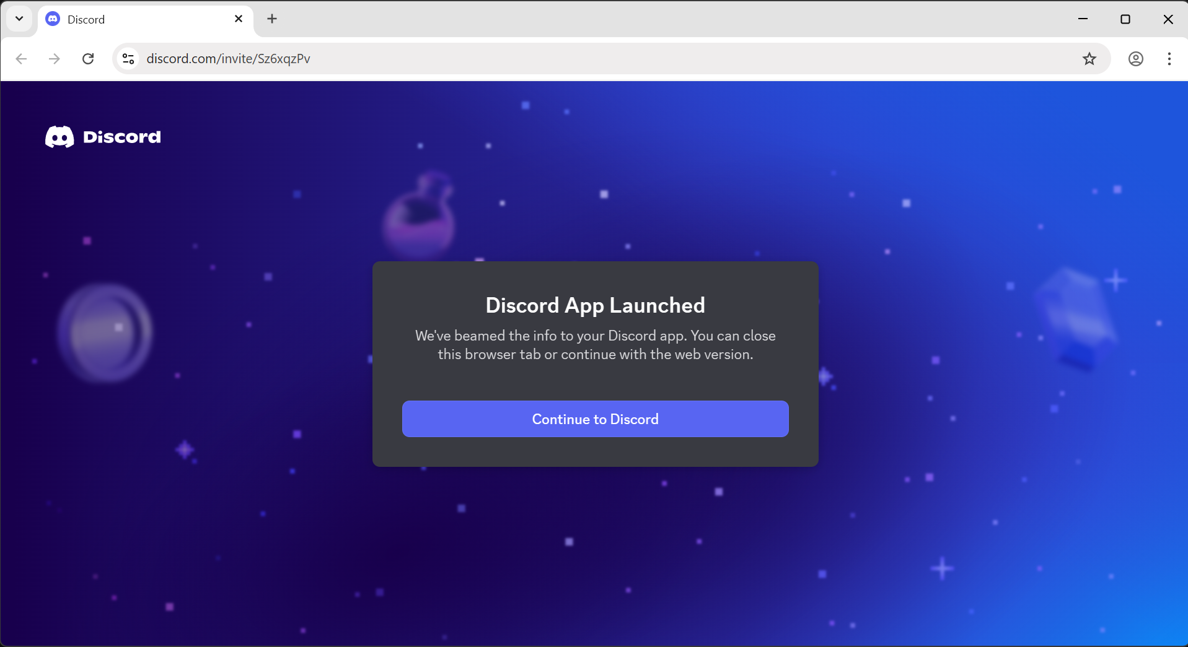Click the Discord logo in the top-left corner
Viewport: 1188px width, 647px height.
pyautogui.click(x=58, y=136)
